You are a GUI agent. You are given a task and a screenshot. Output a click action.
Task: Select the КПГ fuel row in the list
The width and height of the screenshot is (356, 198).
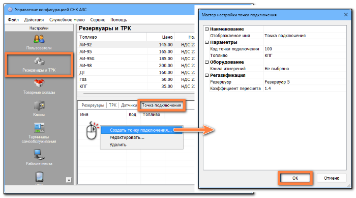136,86
